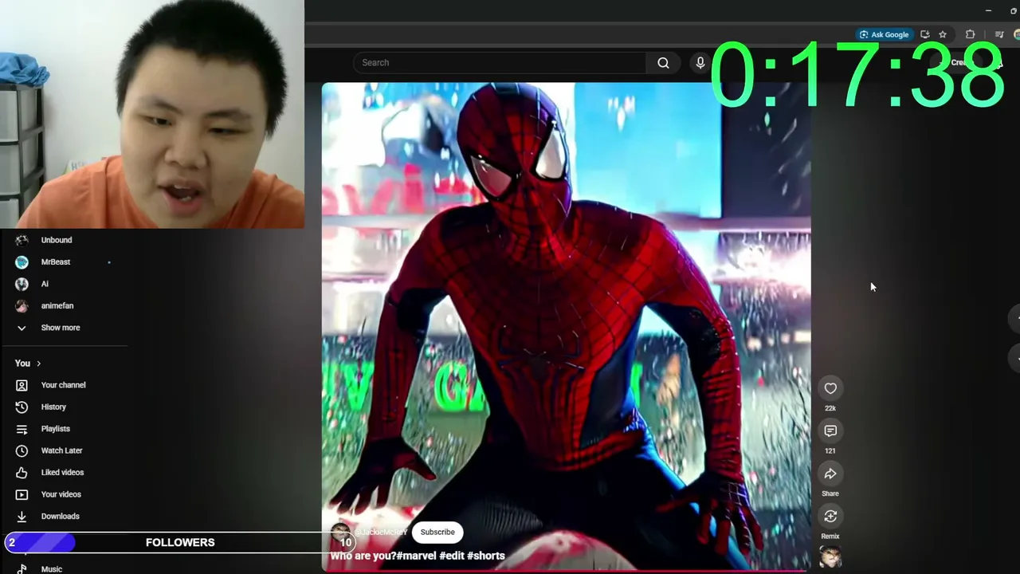Click the Playlists icon

click(x=22, y=429)
